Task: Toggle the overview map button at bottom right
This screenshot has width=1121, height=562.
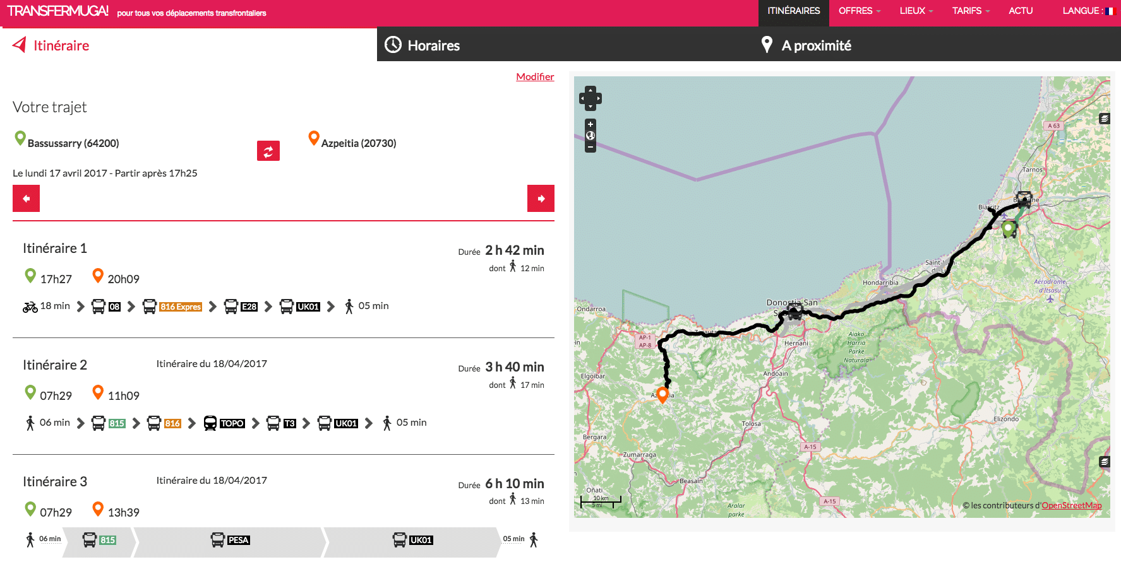Action: coord(1104,462)
